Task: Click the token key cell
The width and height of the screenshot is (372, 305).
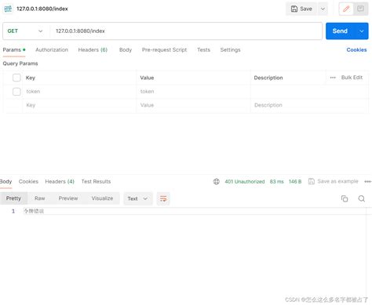Action: 79,92
